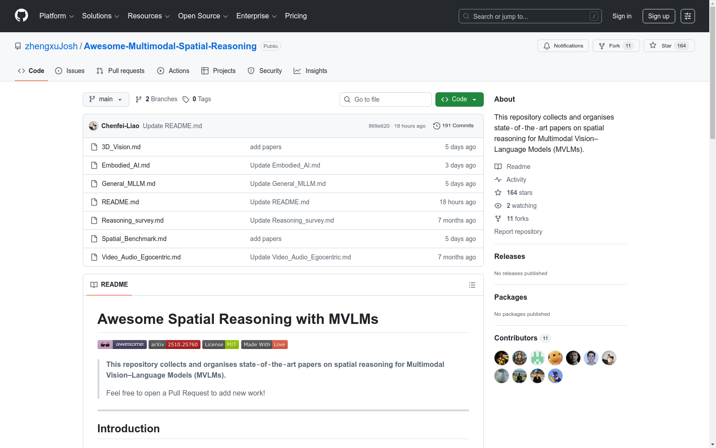Open the first contributor avatar in top row
The height and width of the screenshot is (448, 716).
pyautogui.click(x=502, y=358)
